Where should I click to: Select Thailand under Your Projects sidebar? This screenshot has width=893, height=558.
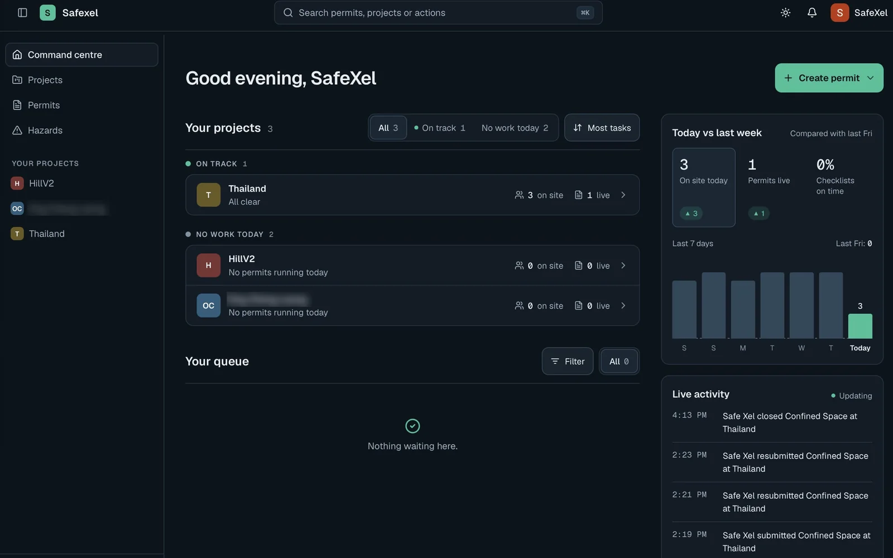[81, 234]
